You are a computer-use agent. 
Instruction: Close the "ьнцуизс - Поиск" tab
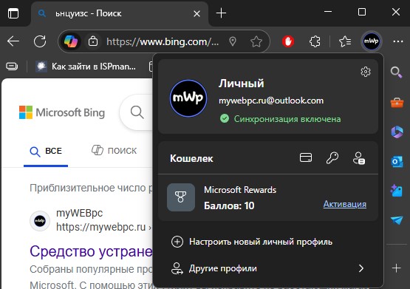[x=197, y=13]
